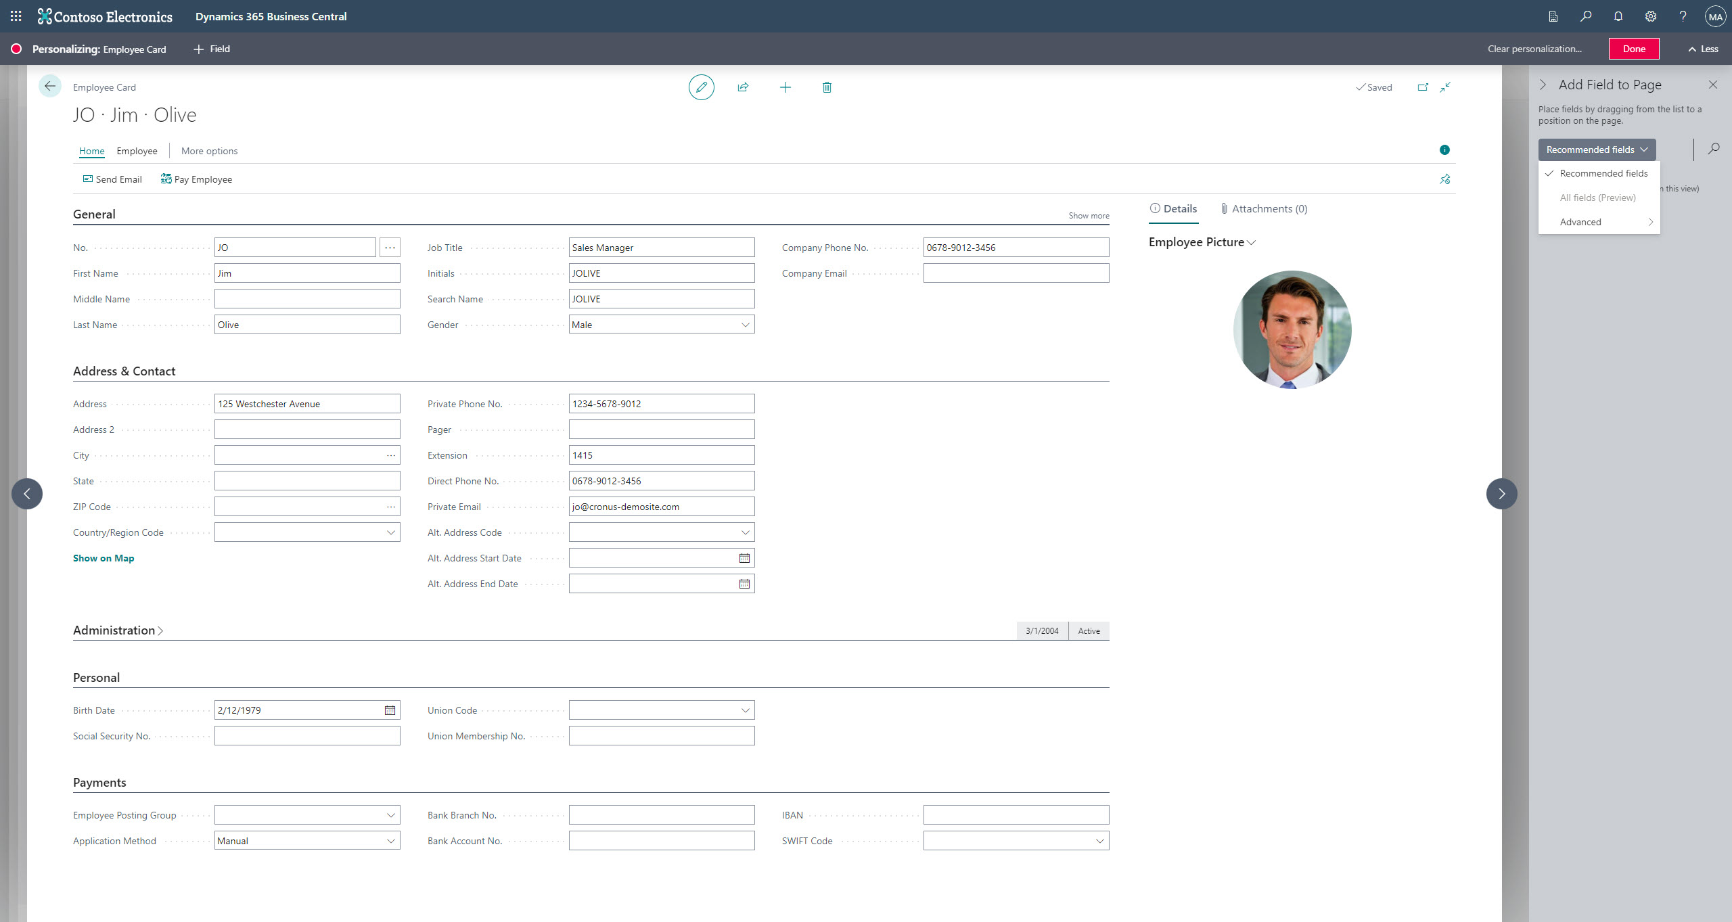
Task: Click the Job Title input field
Action: (x=661, y=248)
